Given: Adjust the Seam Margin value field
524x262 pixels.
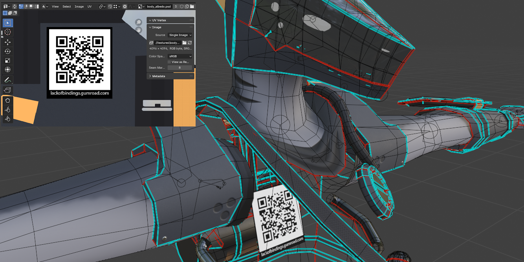Looking at the screenshot, I should pos(180,68).
